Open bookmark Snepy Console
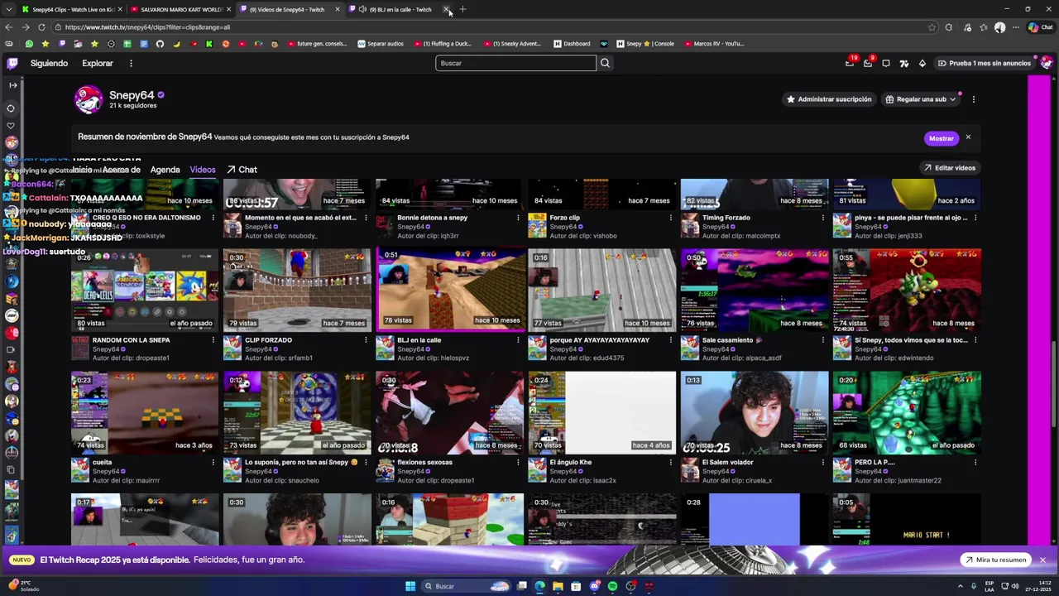This screenshot has height=596, width=1059. [645, 44]
